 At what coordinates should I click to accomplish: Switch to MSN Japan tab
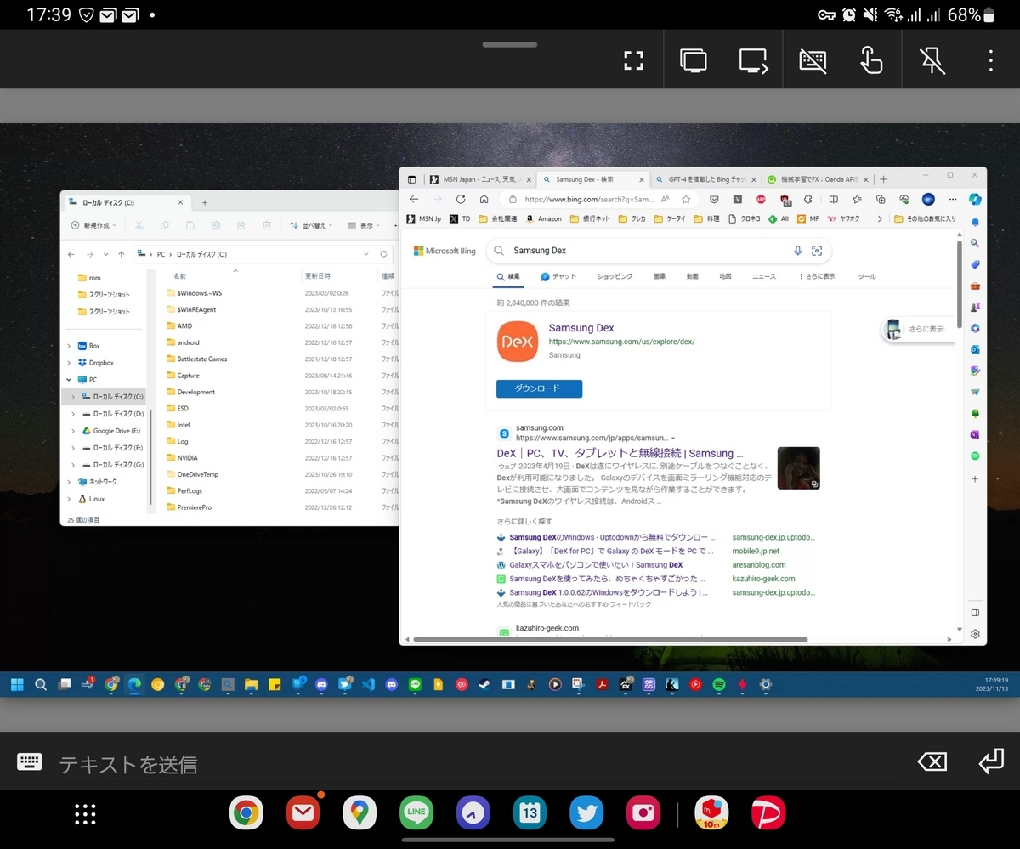click(x=479, y=179)
